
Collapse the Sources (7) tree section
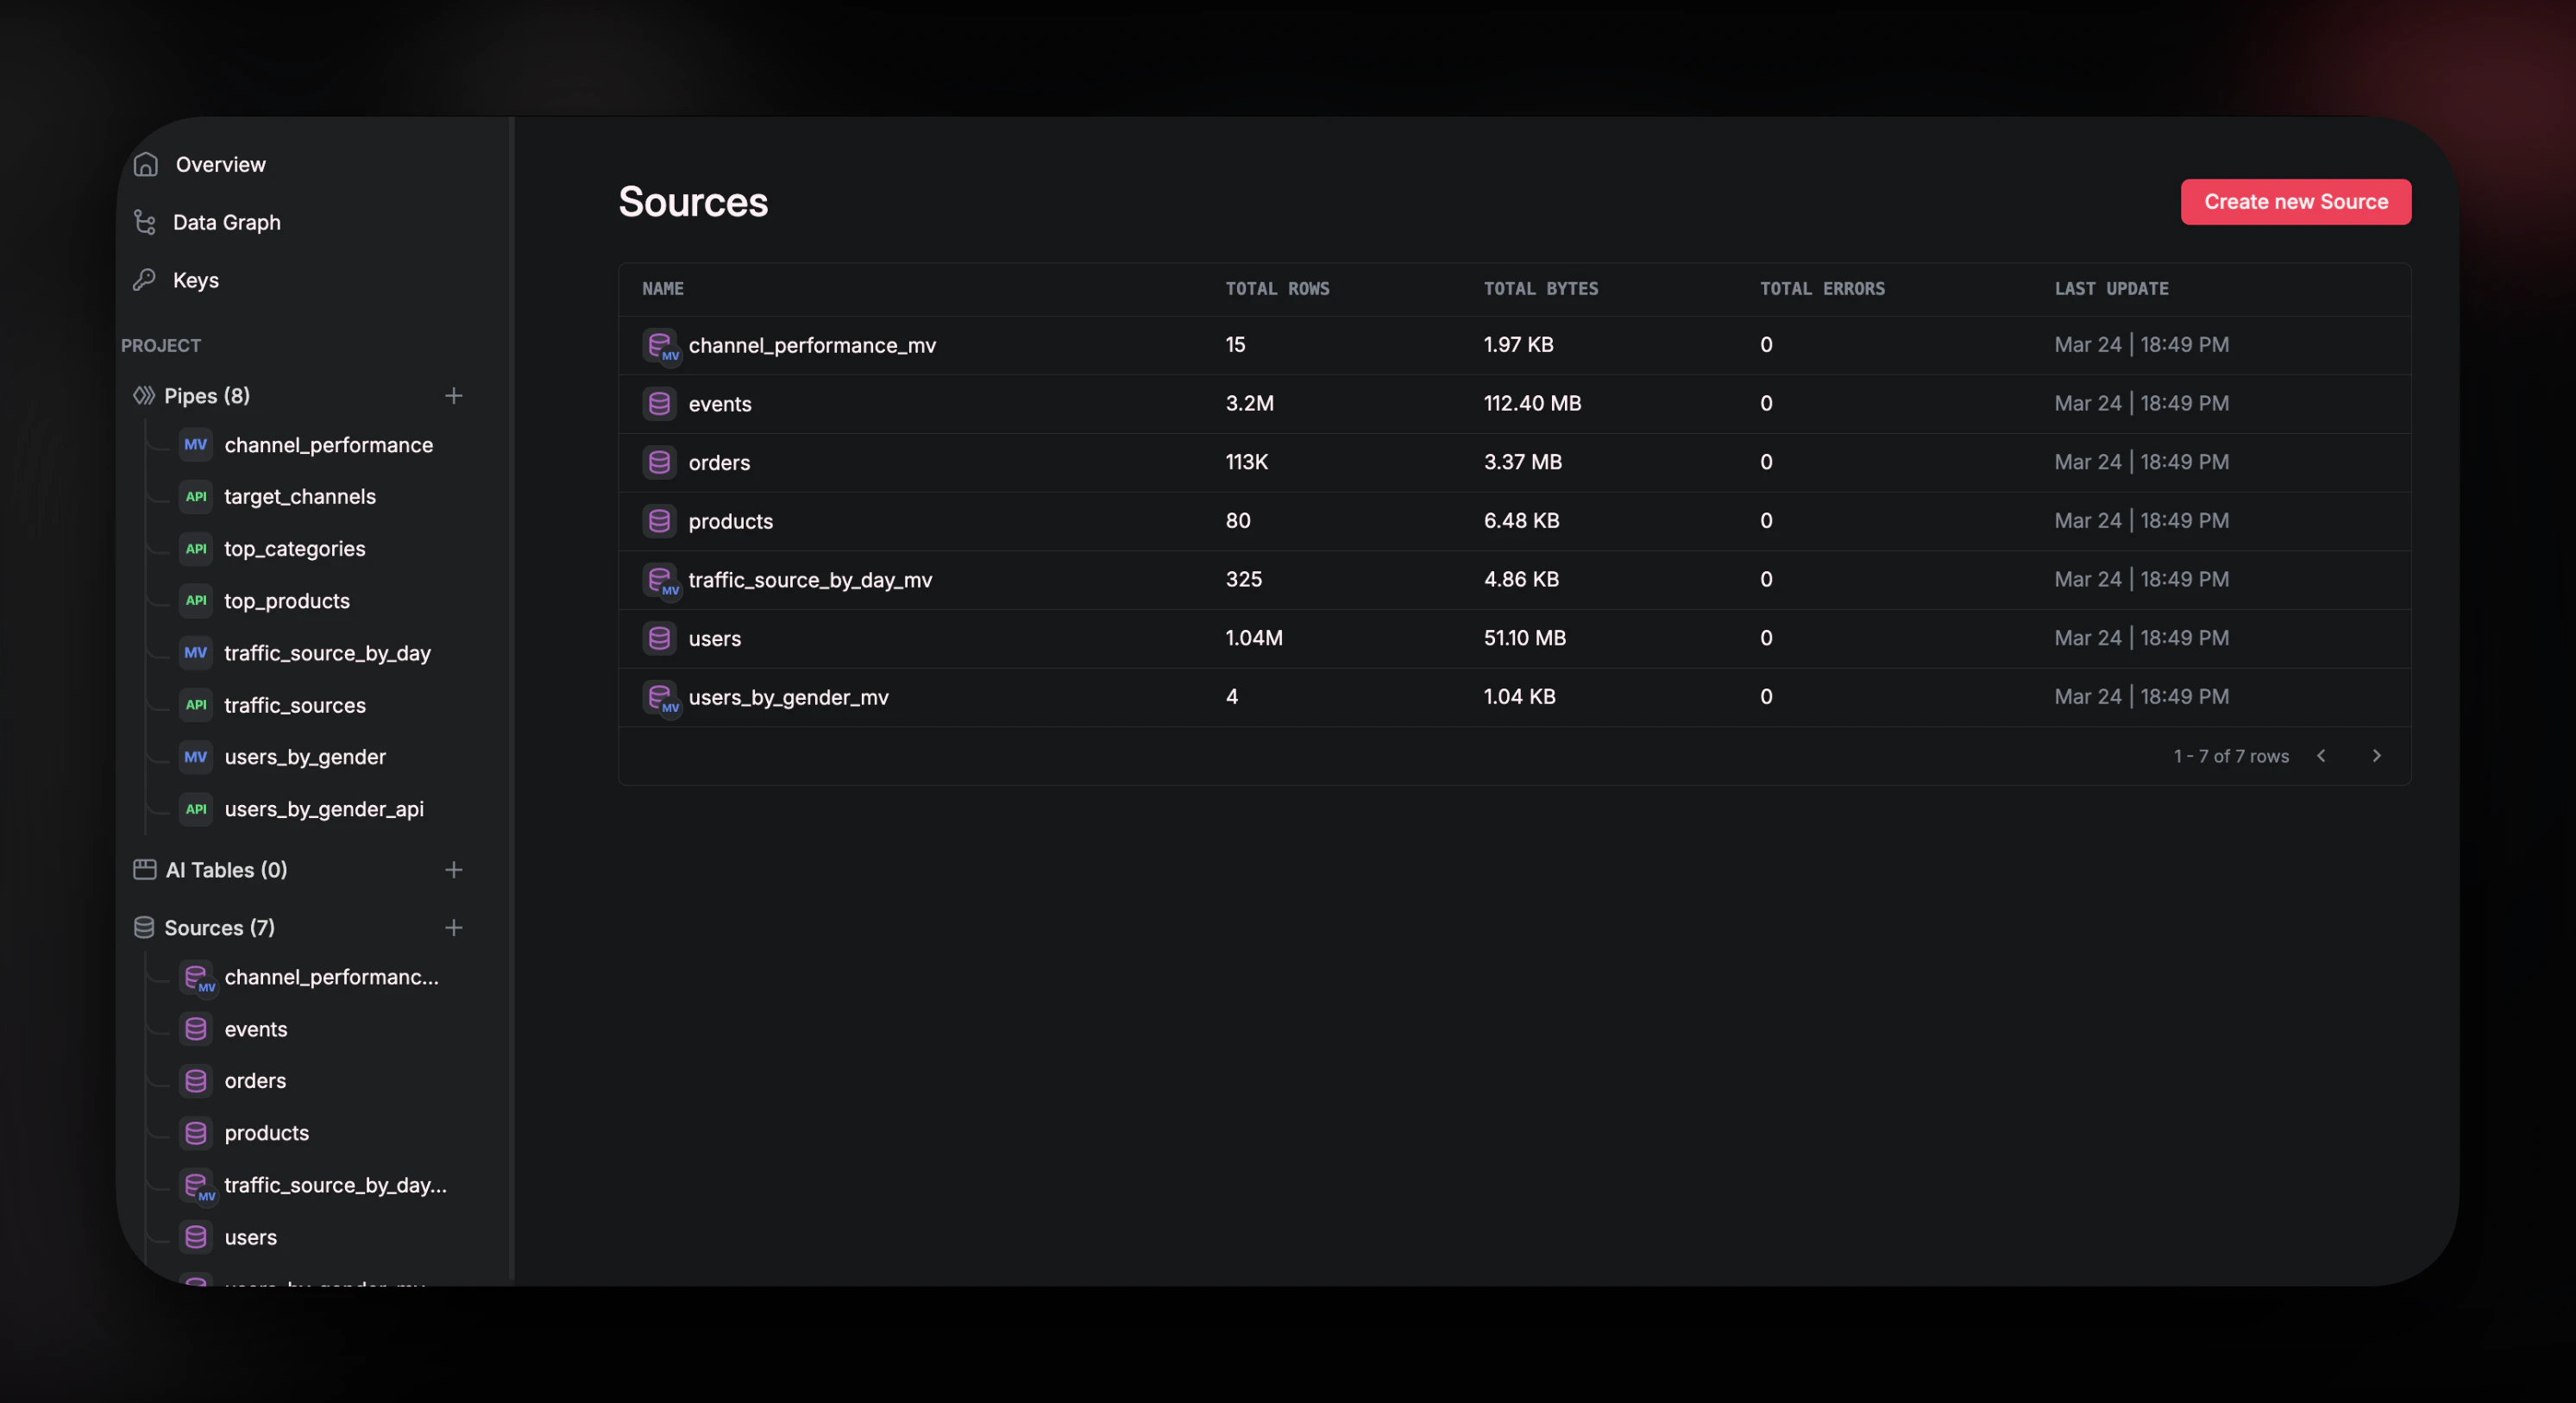pos(218,928)
